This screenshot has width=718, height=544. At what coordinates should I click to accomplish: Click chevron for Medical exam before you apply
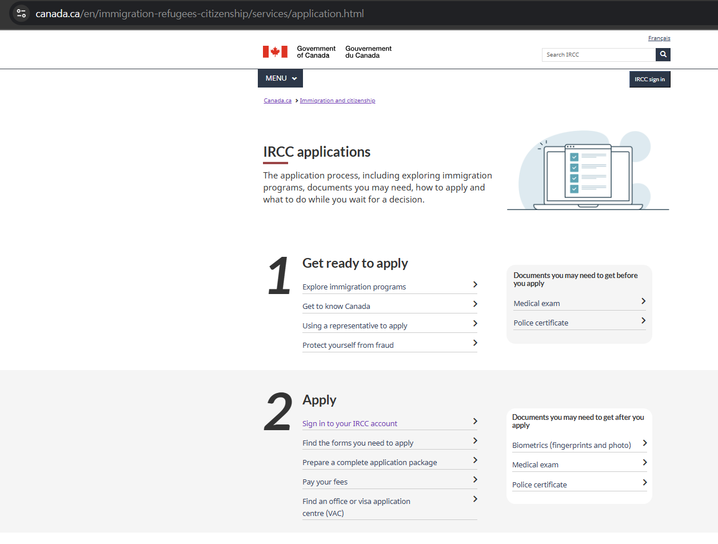pos(643,301)
